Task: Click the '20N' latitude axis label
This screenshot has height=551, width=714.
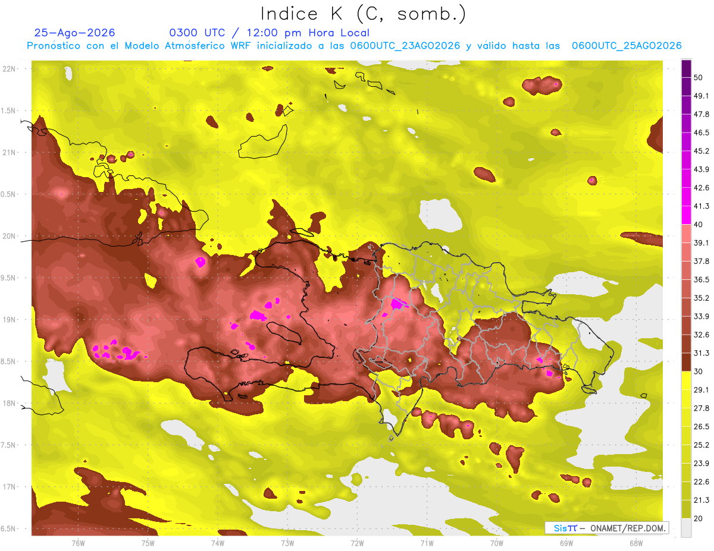Action: point(9,236)
